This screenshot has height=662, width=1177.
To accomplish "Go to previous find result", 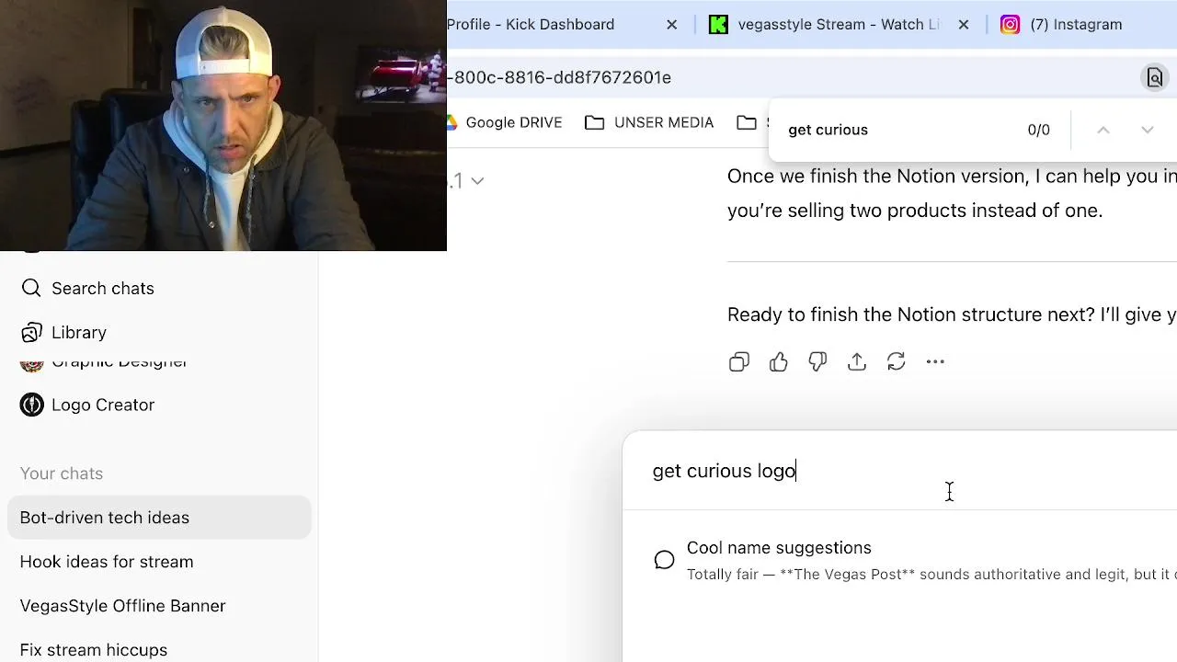I will (x=1103, y=131).
